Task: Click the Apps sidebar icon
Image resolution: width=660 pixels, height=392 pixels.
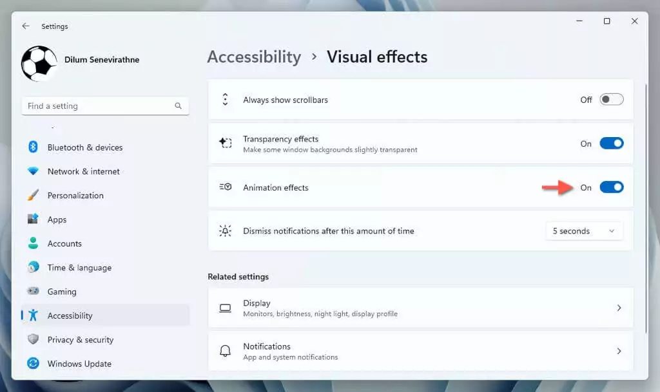Action: click(33, 219)
